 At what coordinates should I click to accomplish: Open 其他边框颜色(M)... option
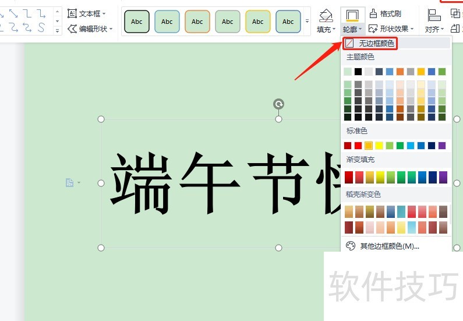pyautogui.click(x=390, y=246)
